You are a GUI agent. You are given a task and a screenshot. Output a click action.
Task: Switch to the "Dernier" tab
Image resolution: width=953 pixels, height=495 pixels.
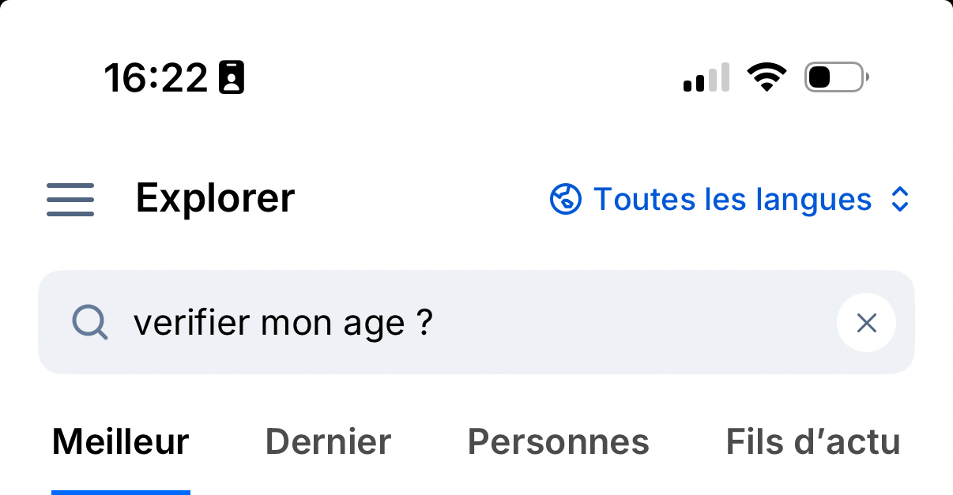click(328, 442)
